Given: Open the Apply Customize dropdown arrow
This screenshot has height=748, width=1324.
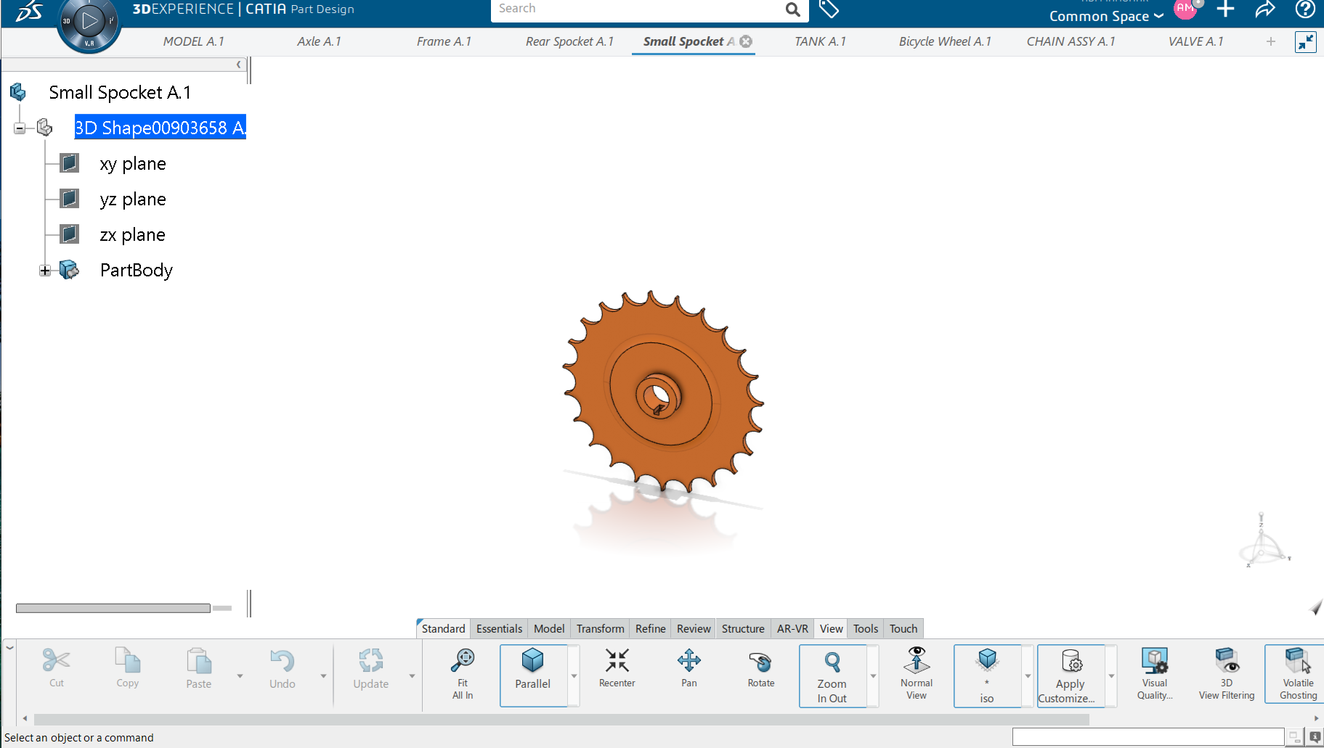Looking at the screenshot, I should point(1111,676).
